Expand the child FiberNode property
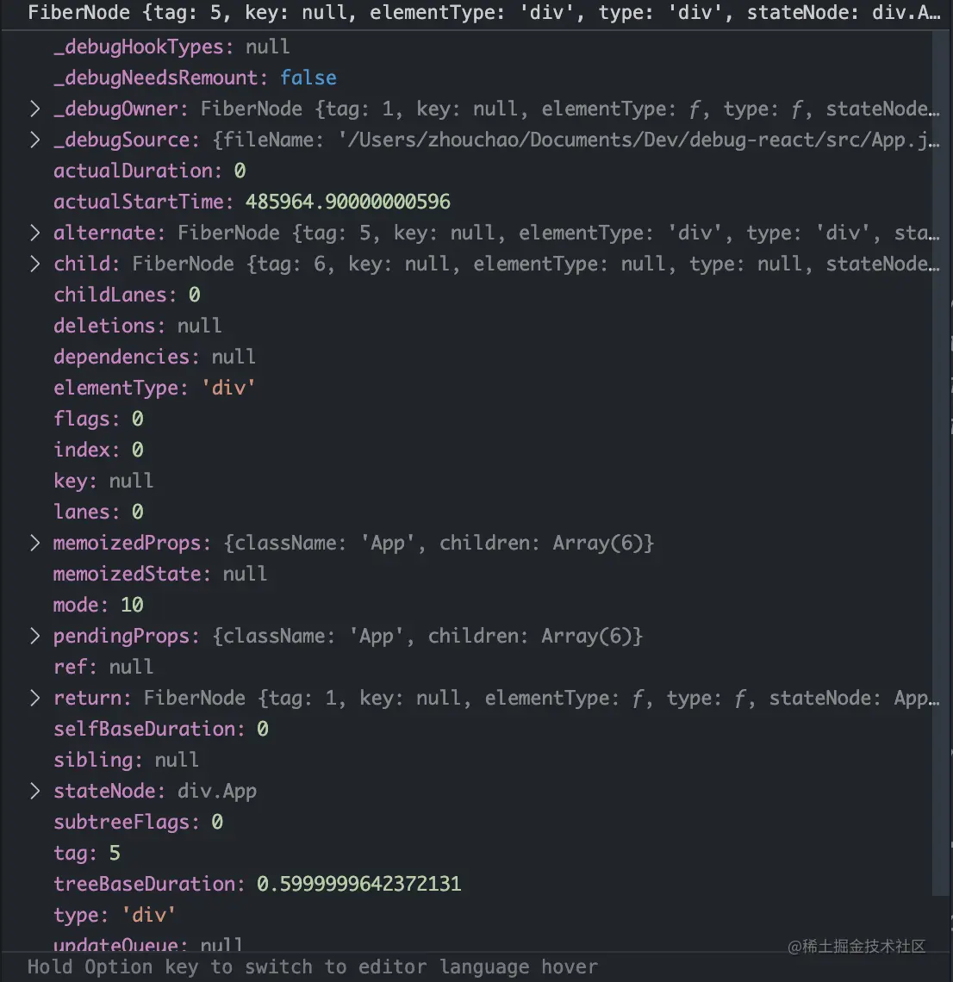953x982 pixels. [x=35, y=264]
